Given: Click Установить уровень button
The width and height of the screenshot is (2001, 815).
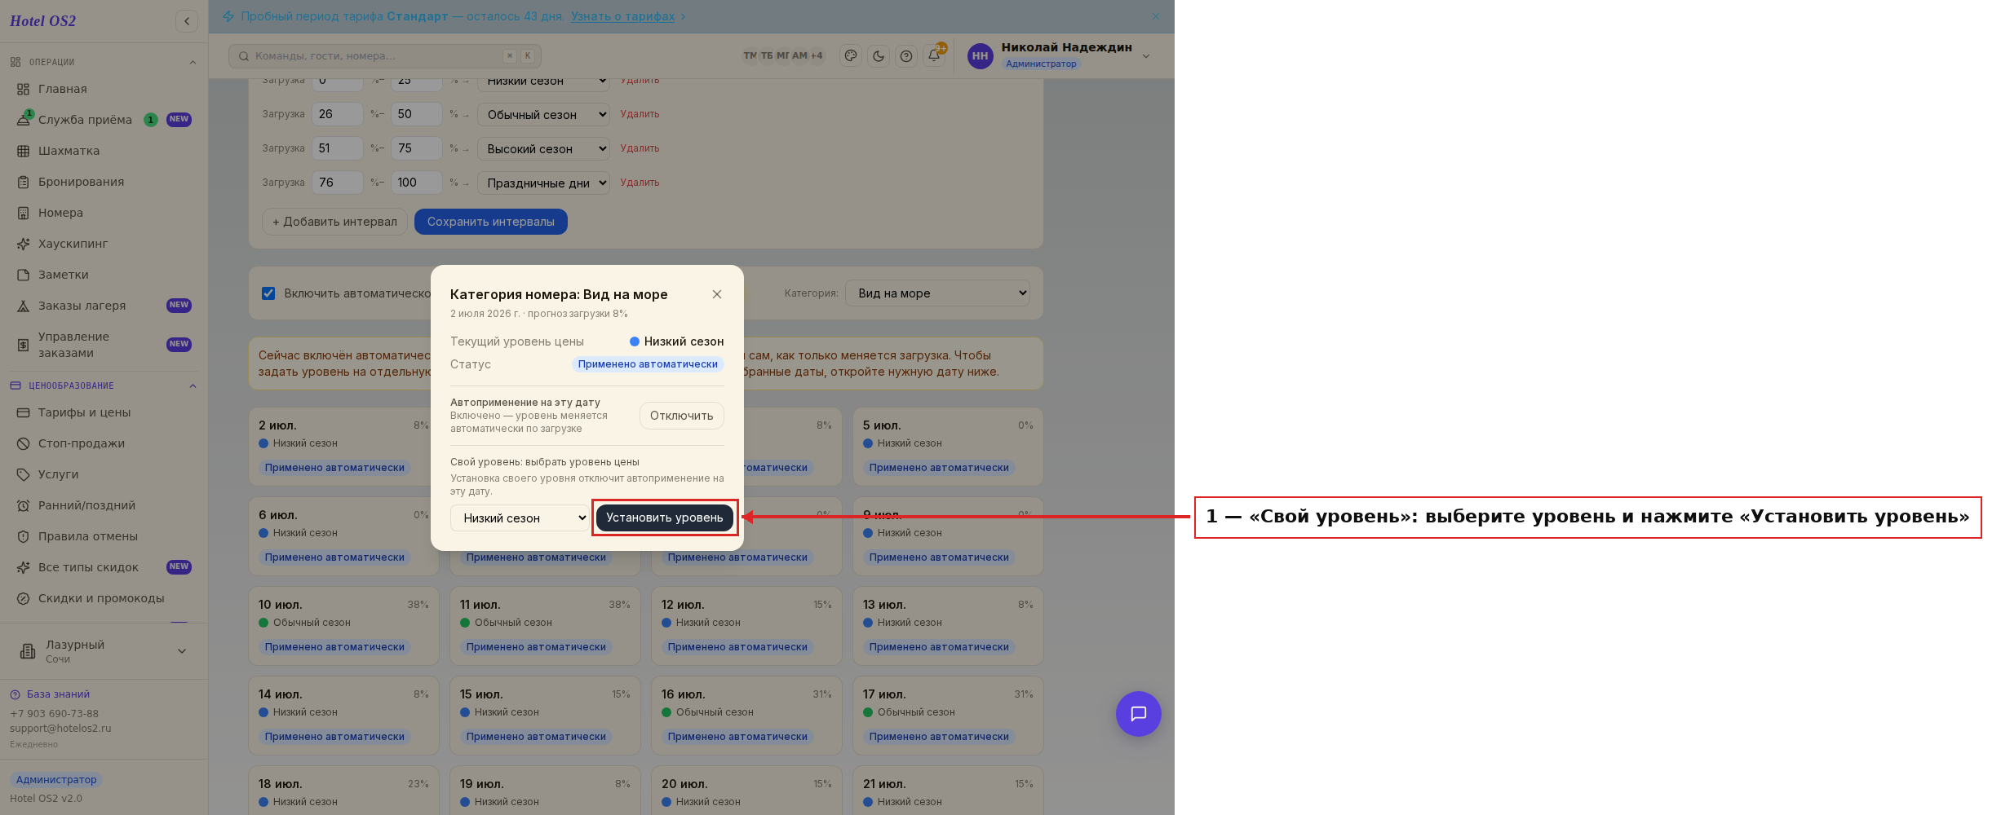Looking at the screenshot, I should point(665,518).
